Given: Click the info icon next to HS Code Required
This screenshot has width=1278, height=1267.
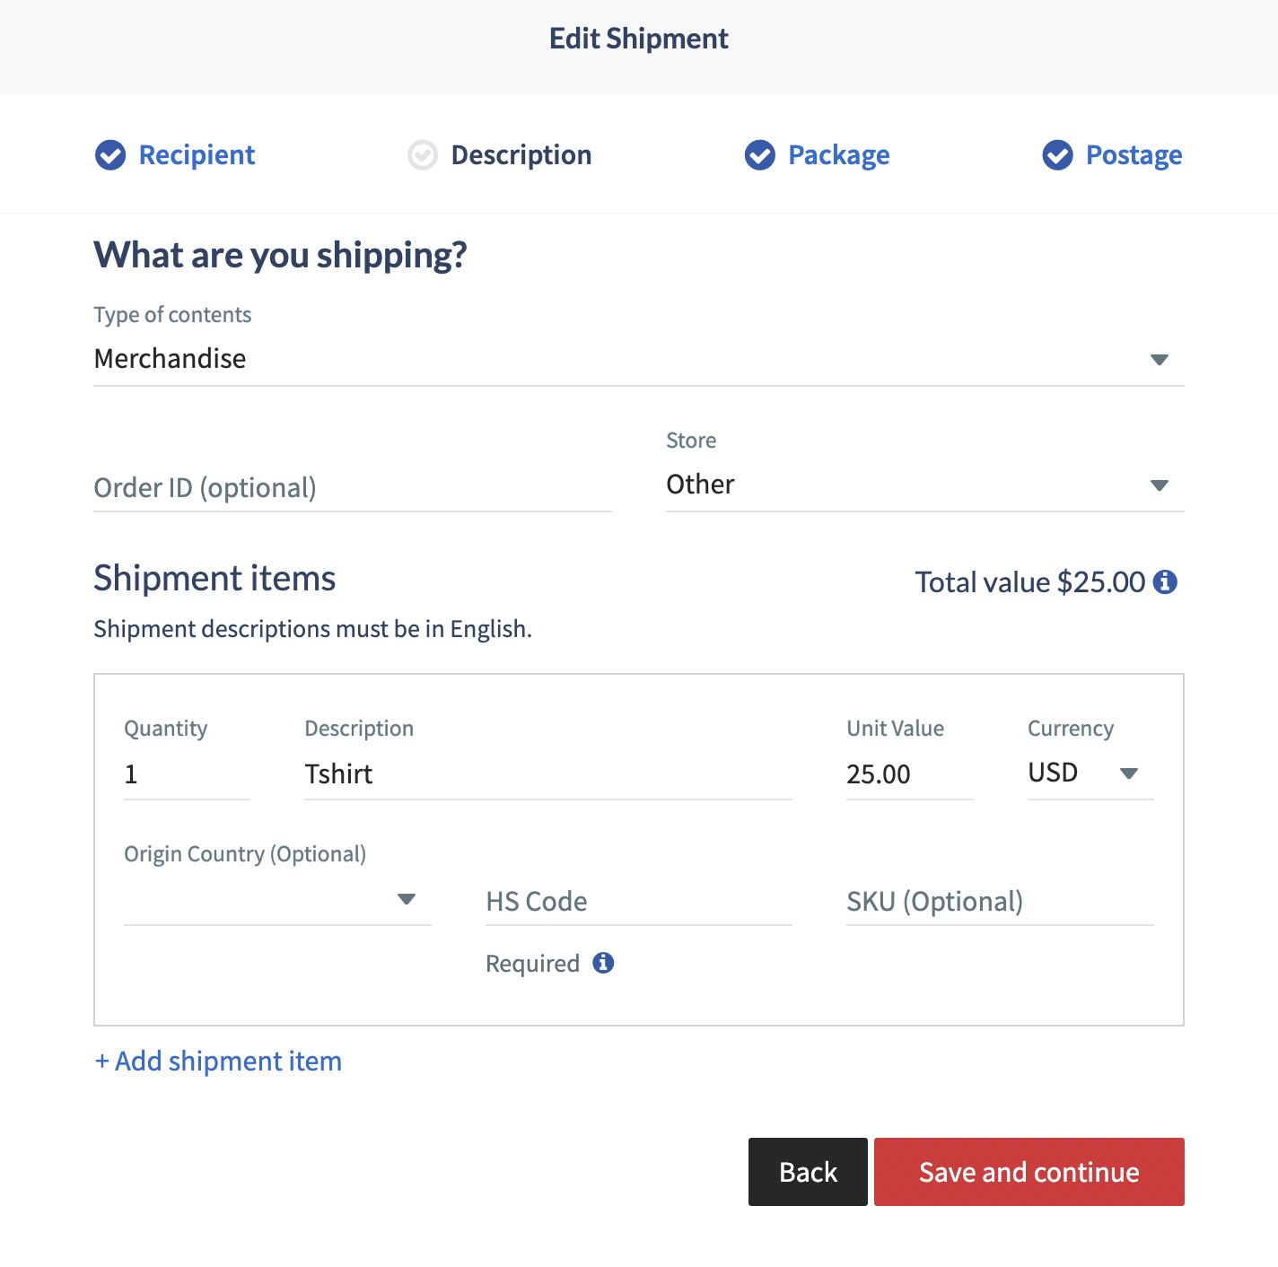Looking at the screenshot, I should [x=604, y=963].
